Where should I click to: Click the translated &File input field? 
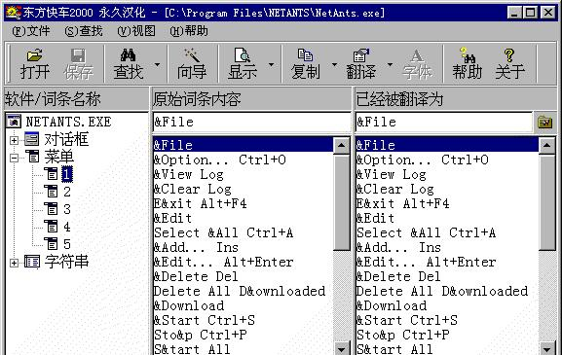click(x=444, y=123)
